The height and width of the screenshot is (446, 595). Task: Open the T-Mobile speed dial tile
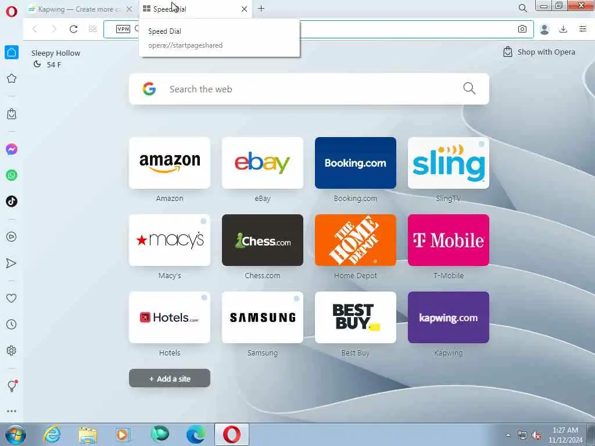coord(449,240)
